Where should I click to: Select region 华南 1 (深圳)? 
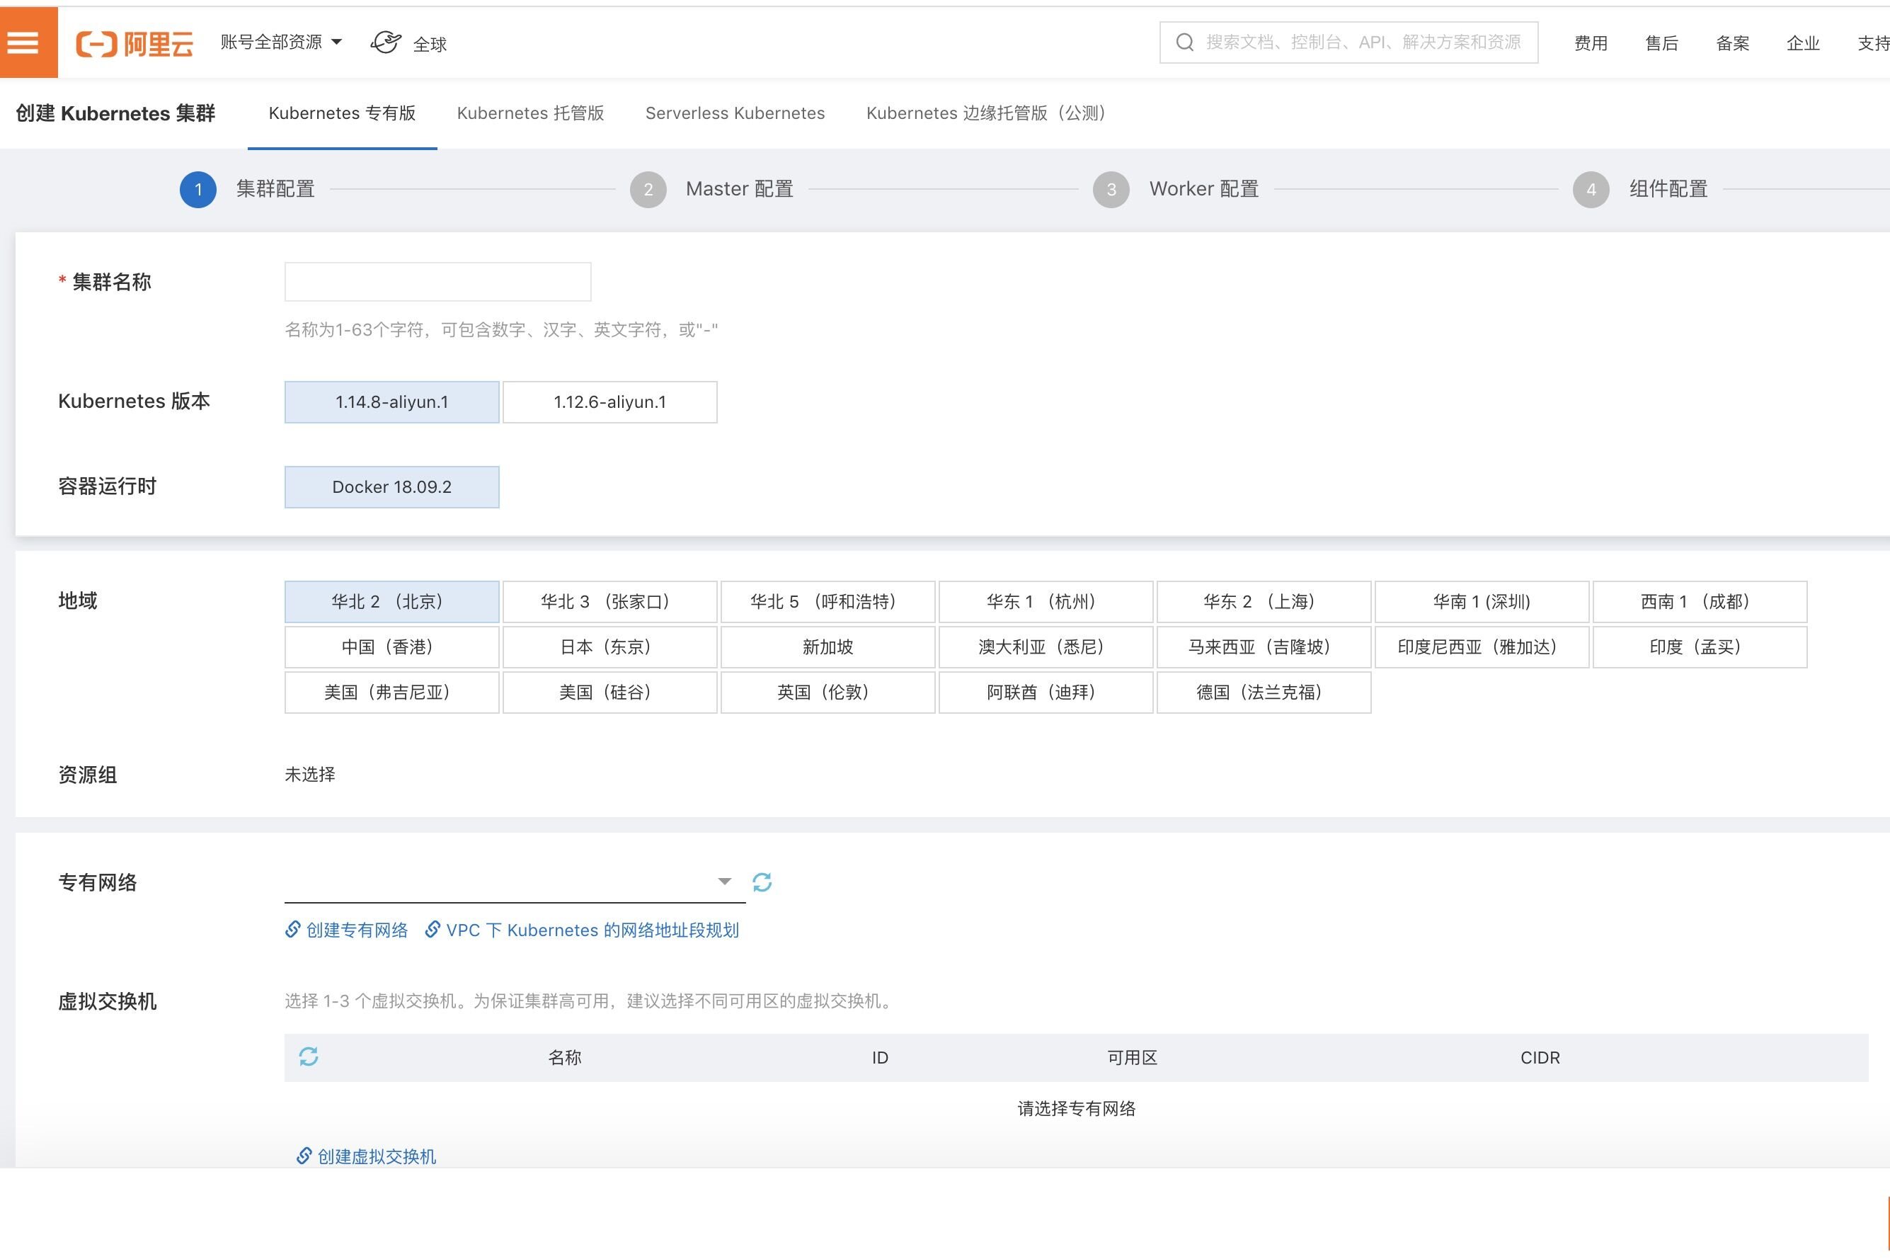(1482, 602)
